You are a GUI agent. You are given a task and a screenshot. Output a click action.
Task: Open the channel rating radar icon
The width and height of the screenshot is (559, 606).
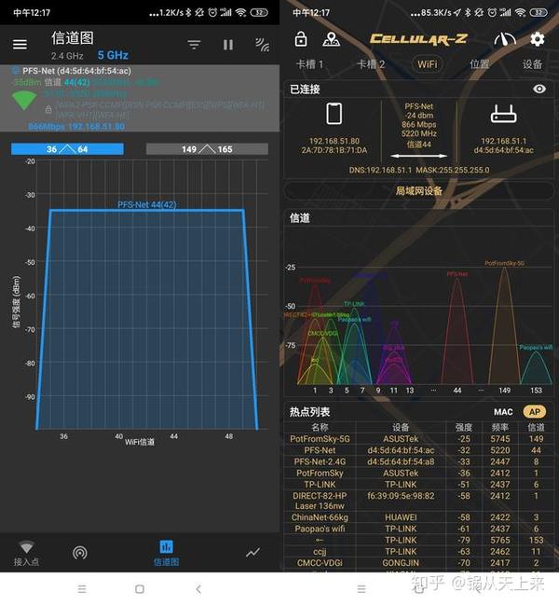tap(80, 553)
